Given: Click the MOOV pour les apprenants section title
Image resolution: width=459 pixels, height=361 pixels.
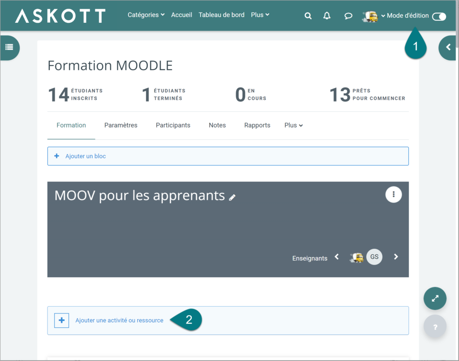Looking at the screenshot, I should click(140, 196).
